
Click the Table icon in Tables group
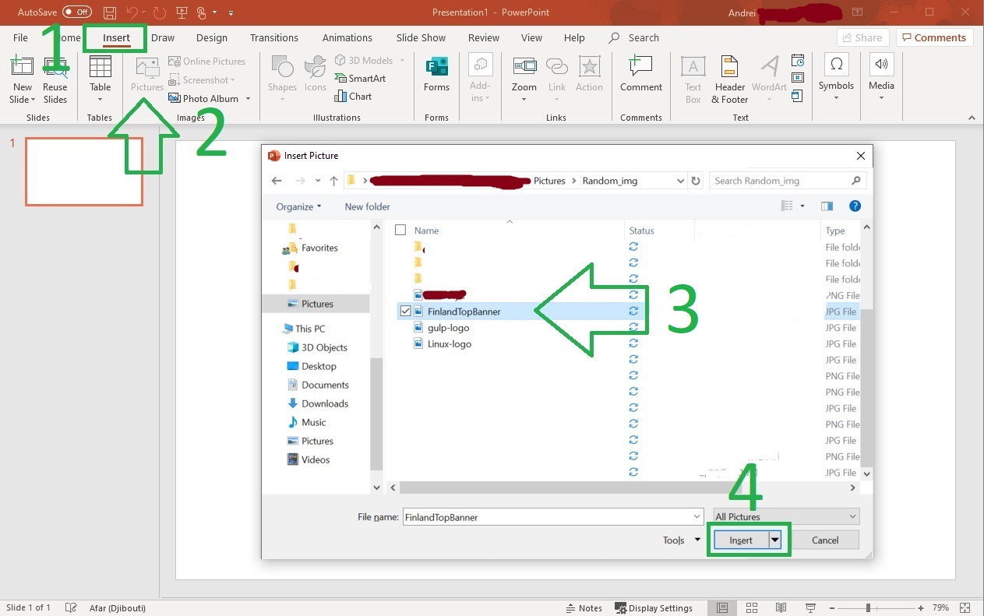(100, 67)
